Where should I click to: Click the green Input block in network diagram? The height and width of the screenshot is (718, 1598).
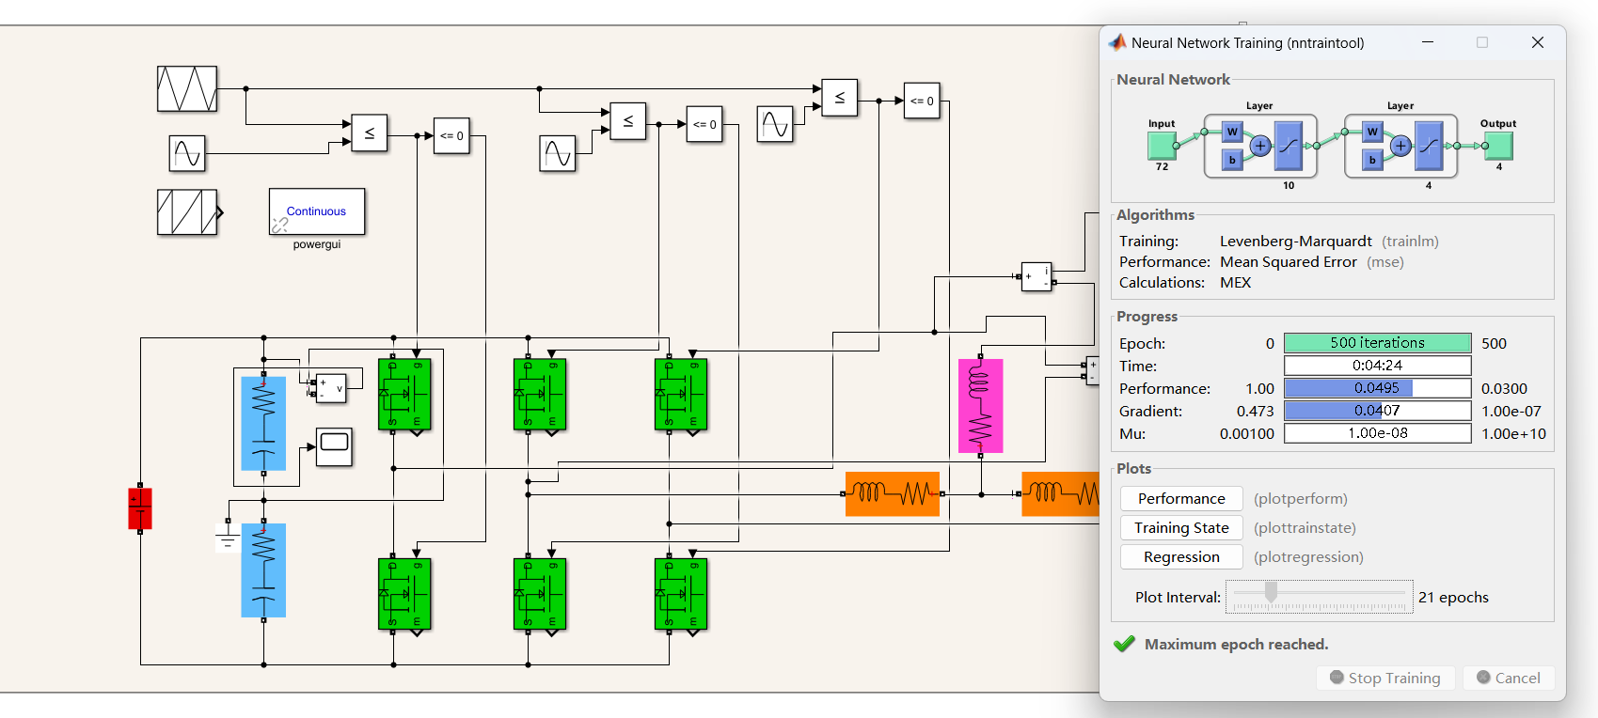tap(1162, 146)
